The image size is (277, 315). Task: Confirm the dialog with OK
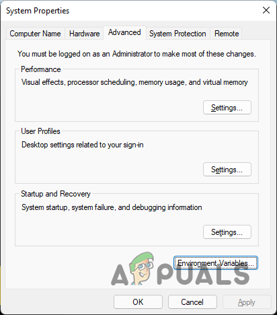138,302
